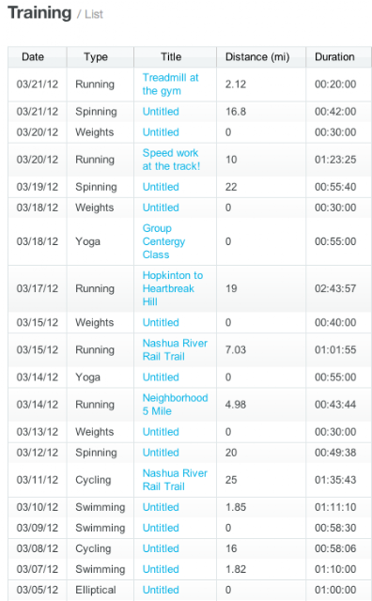This screenshot has width=372, height=601.
Task: Sort by the Duration column header
Action: (334, 57)
